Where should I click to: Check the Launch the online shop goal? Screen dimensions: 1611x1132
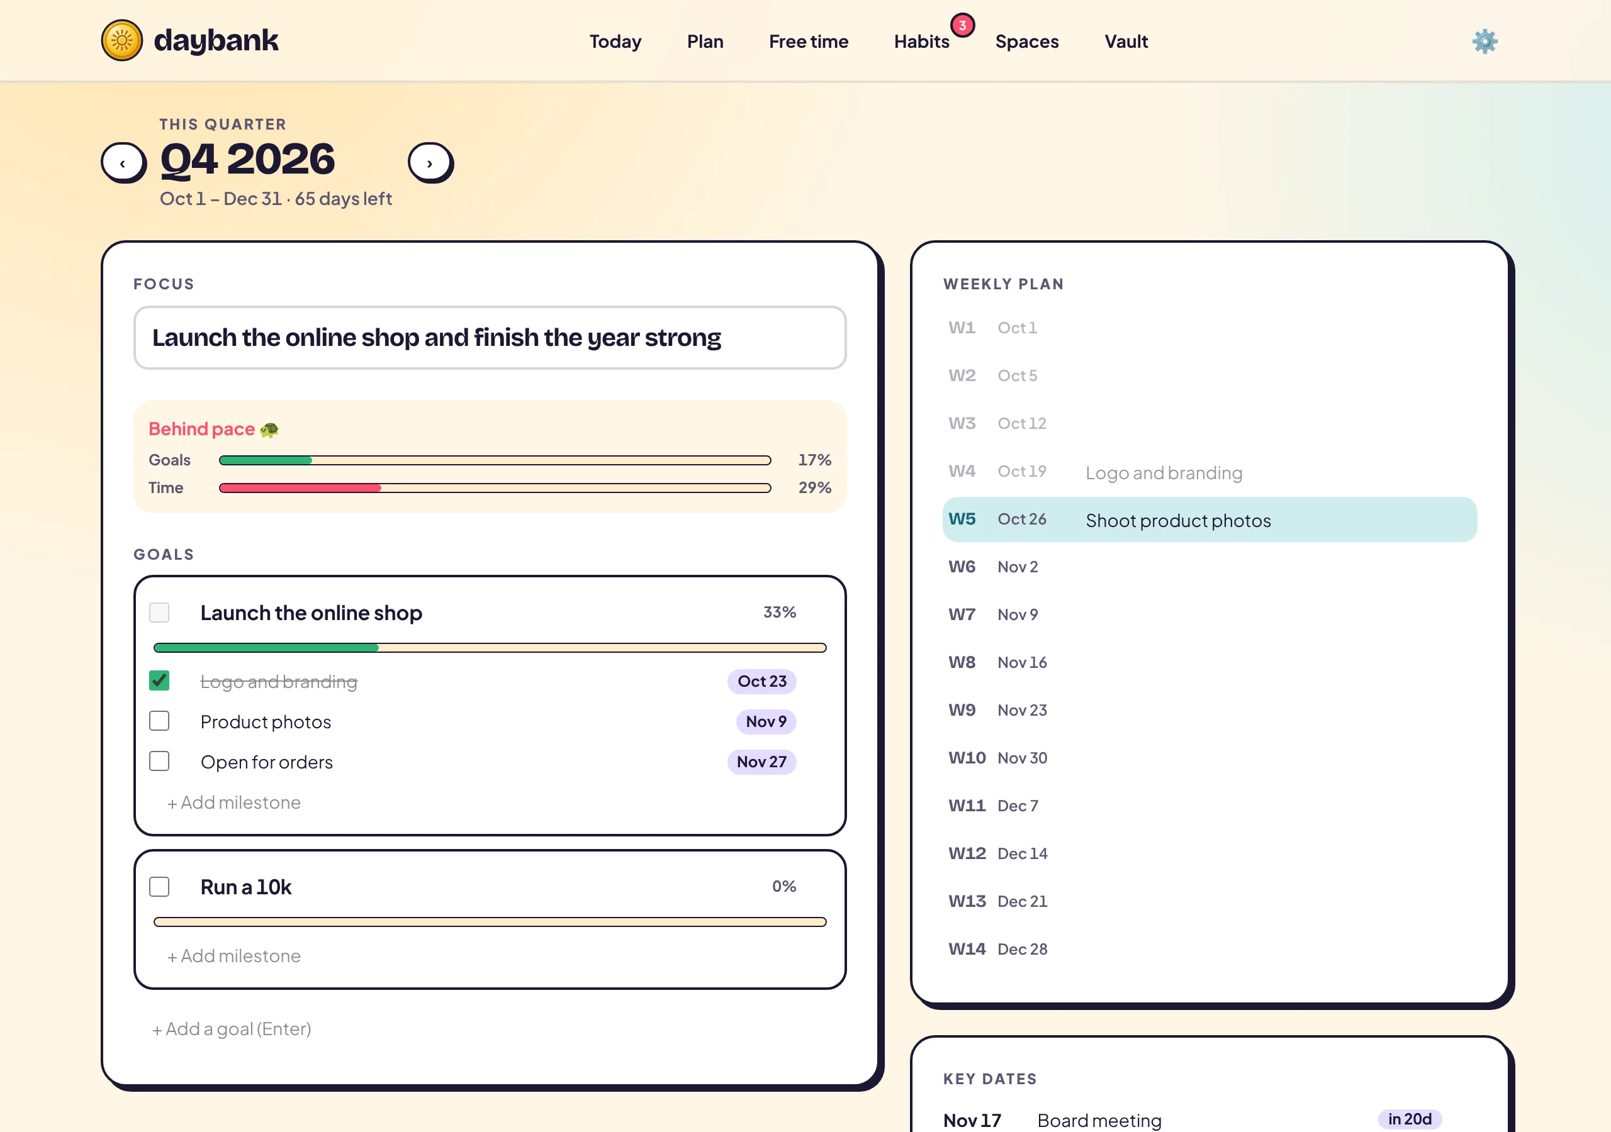pos(159,613)
